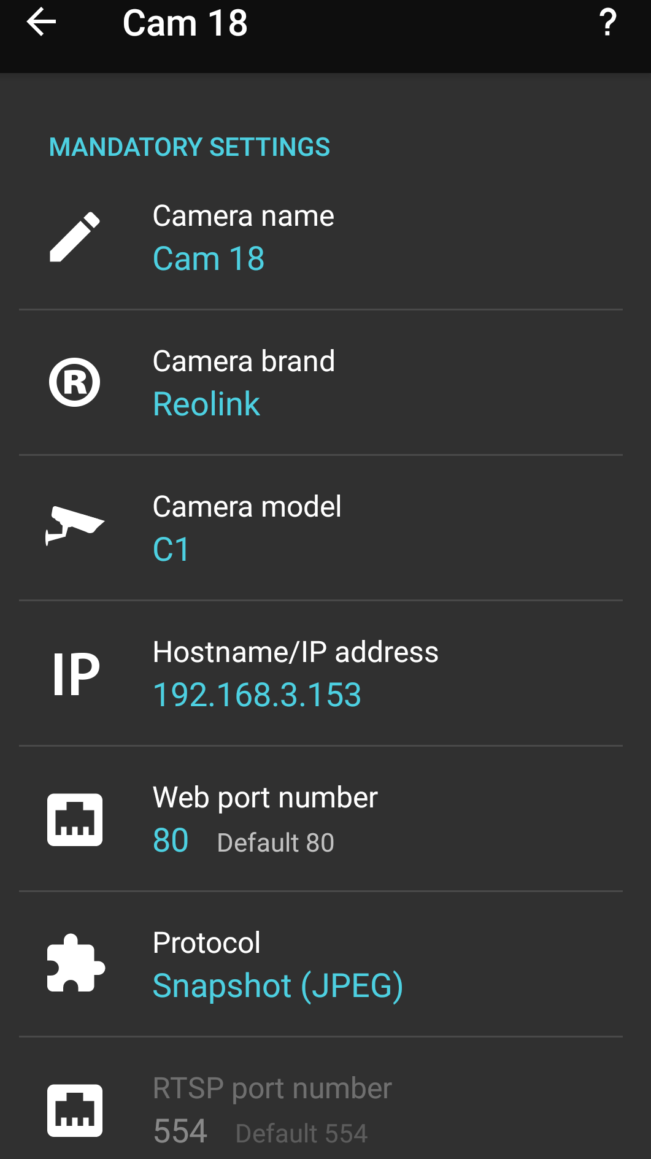Tap the puzzle piece Protocol icon

(x=75, y=963)
